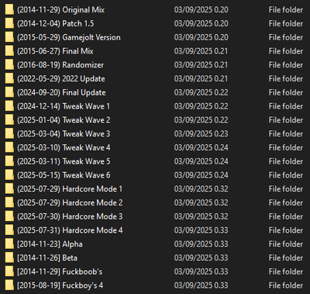Click the File folder type of Hardcore Mode 2
The width and height of the screenshot is (310, 294).
pyautogui.click(x=285, y=202)
